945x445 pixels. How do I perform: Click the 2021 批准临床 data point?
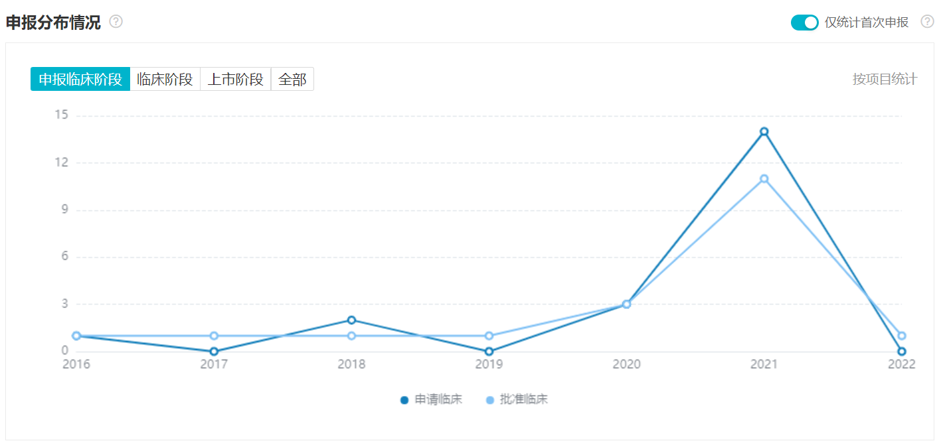coord(764,178)
